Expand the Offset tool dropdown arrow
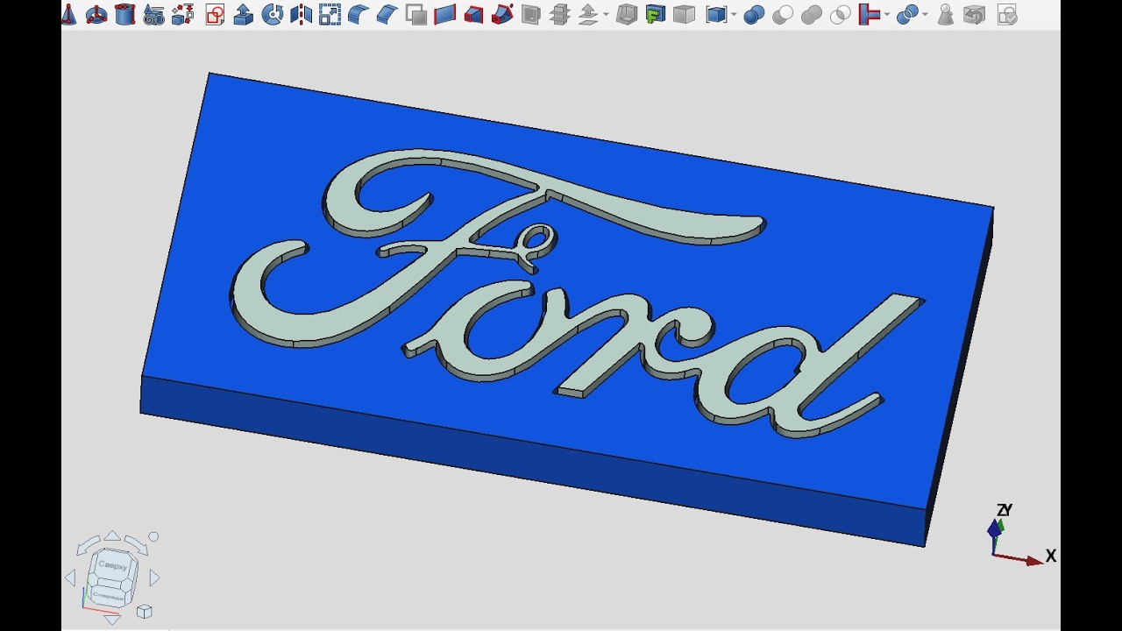 tap(606, 15)
